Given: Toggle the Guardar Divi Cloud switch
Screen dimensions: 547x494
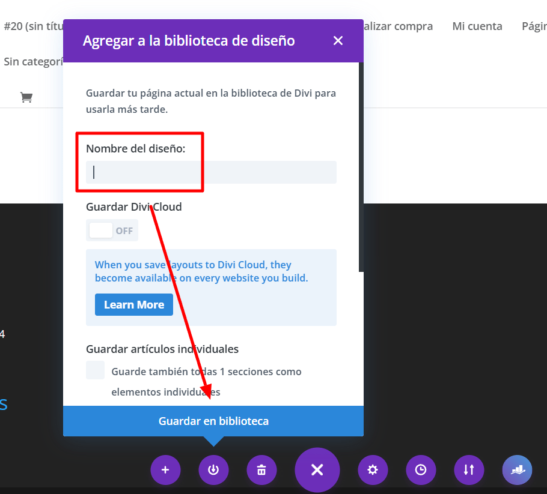Looking at the screenshot, I should [x=112, y=230].
